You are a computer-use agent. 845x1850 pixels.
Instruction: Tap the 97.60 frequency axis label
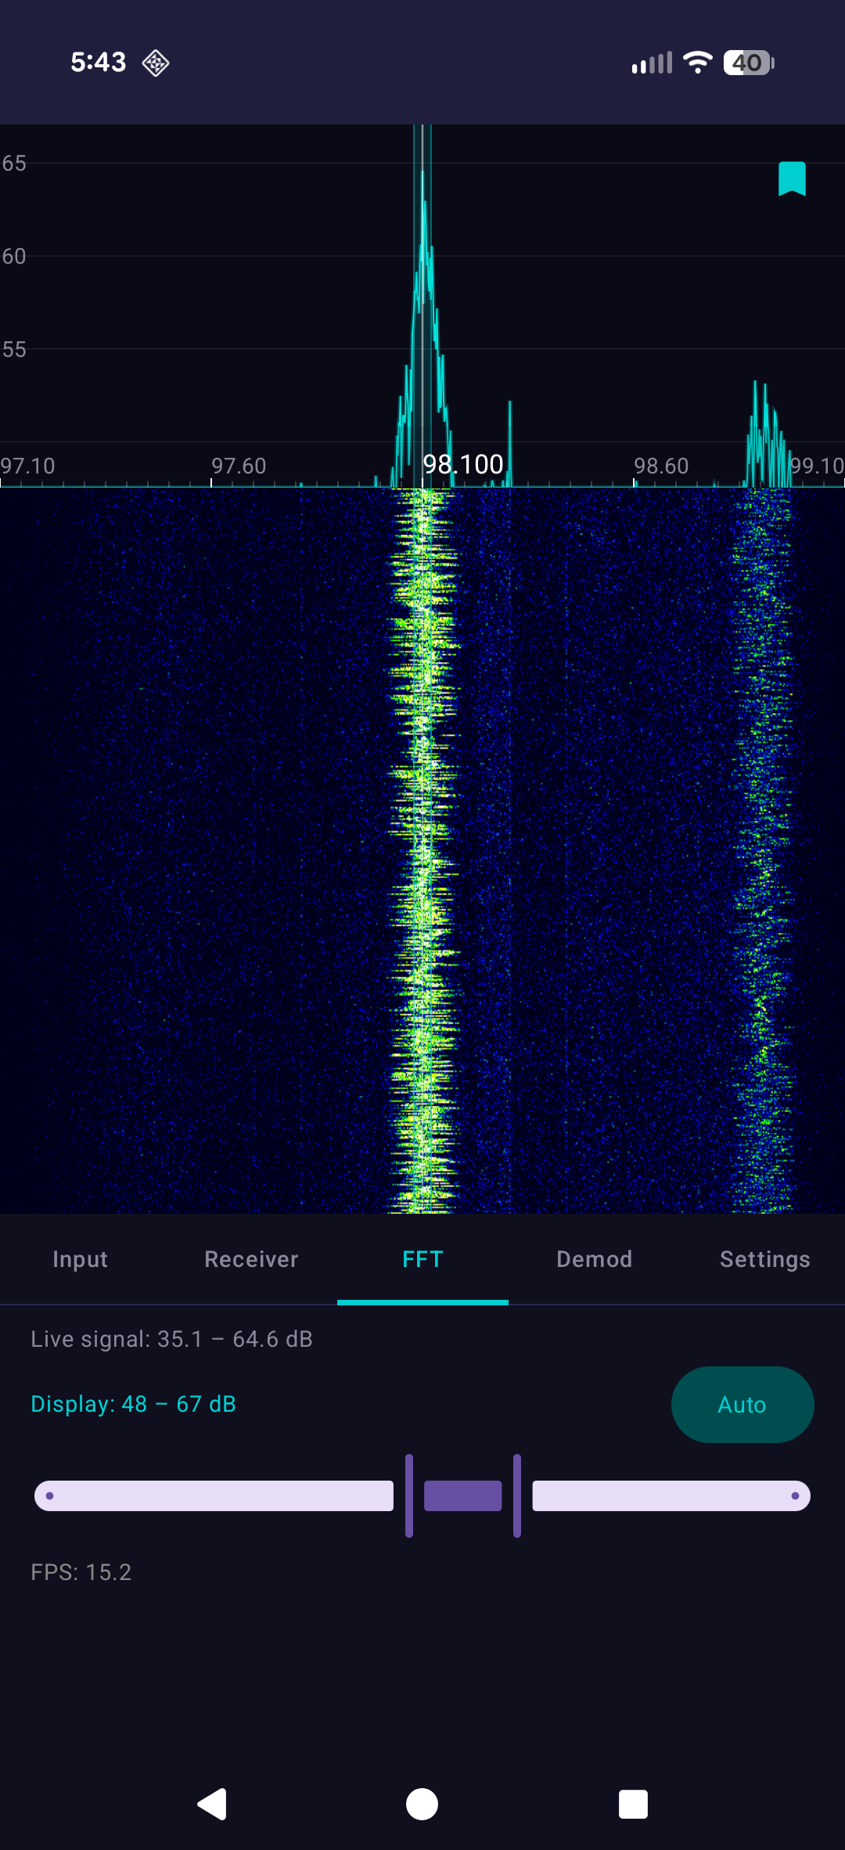(239, 466)
